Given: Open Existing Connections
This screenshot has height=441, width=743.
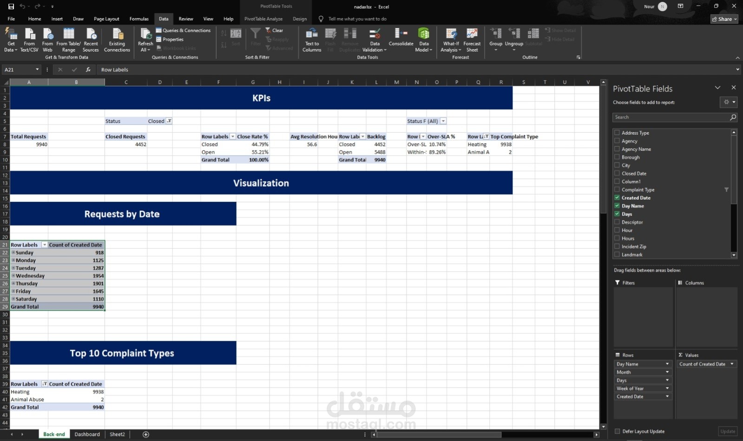Looking at the screenshot, I should (x=117, y=40).
